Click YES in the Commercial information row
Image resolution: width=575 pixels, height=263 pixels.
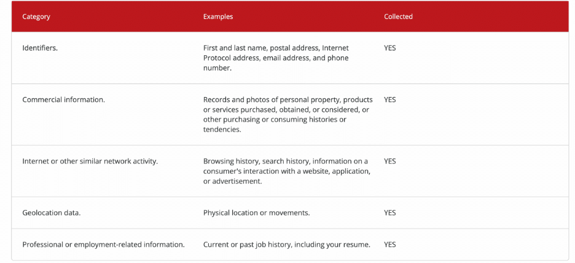[x=390, y=99]
